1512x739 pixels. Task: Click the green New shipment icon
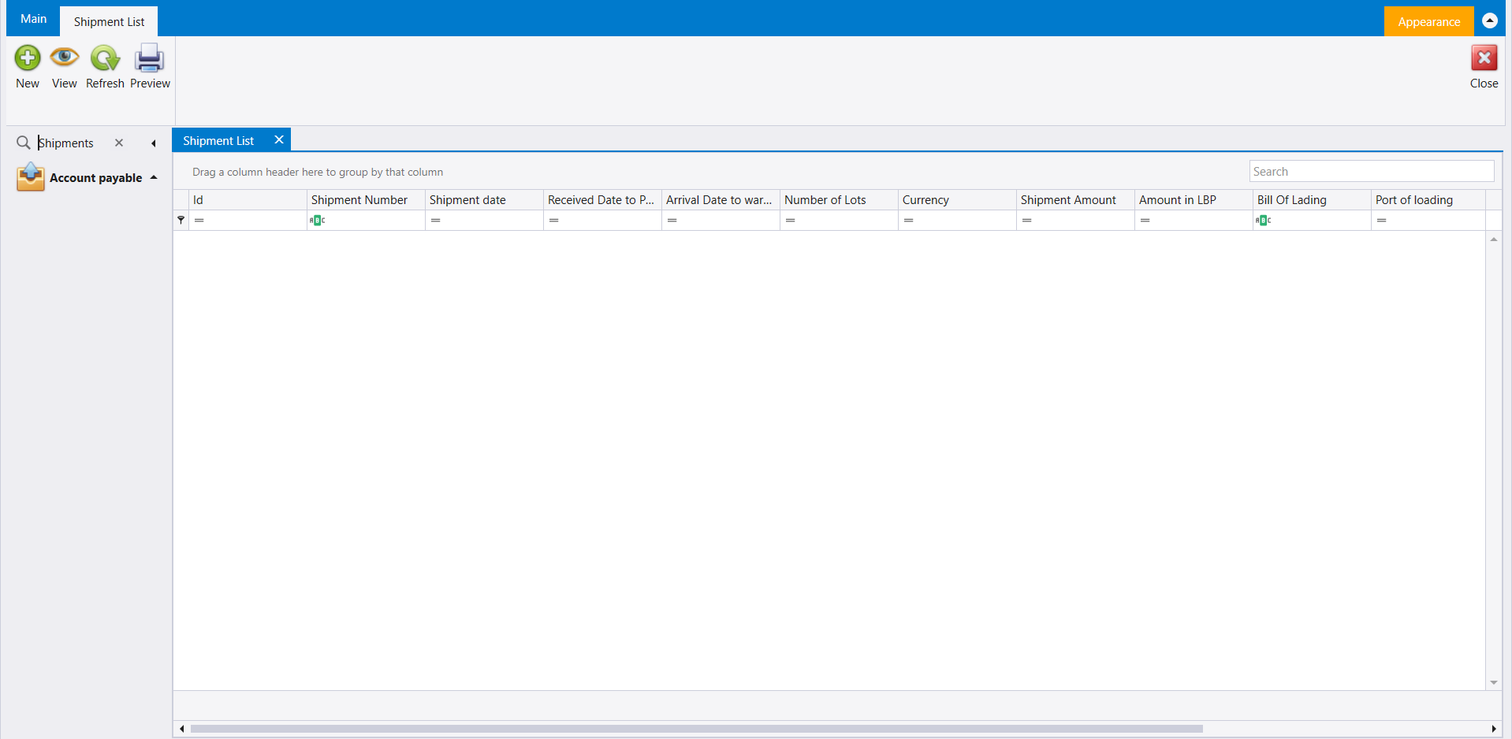[x=28, y=58]
